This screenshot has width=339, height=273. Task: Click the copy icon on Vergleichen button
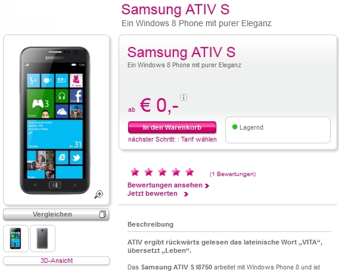[x=102, y=214]
